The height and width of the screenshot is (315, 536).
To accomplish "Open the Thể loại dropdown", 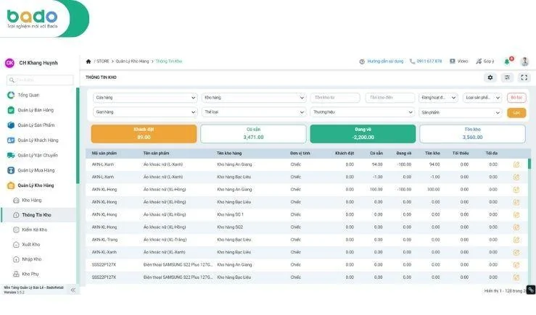I will pos(254,112).
